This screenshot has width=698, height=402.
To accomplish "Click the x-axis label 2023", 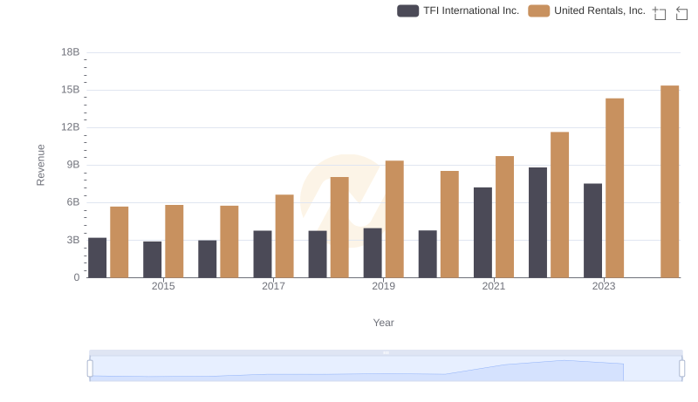I will coord(604,286).
